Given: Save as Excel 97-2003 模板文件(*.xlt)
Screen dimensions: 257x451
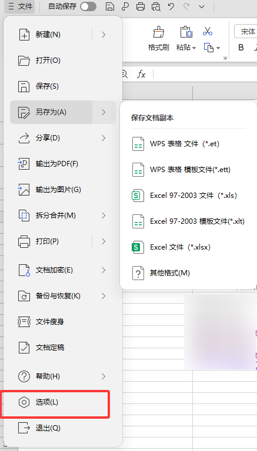Looking at the screenshot, I should click(x=188, y=221).
